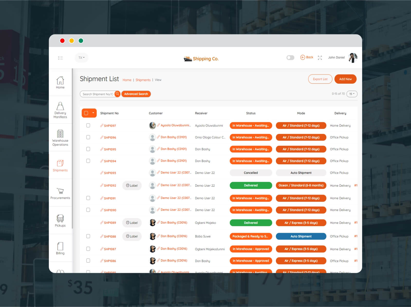The height and width of the screenshot is (307, 411).
Task: Check the box for shipment SHP1097
Action: (x=88, y=125)
